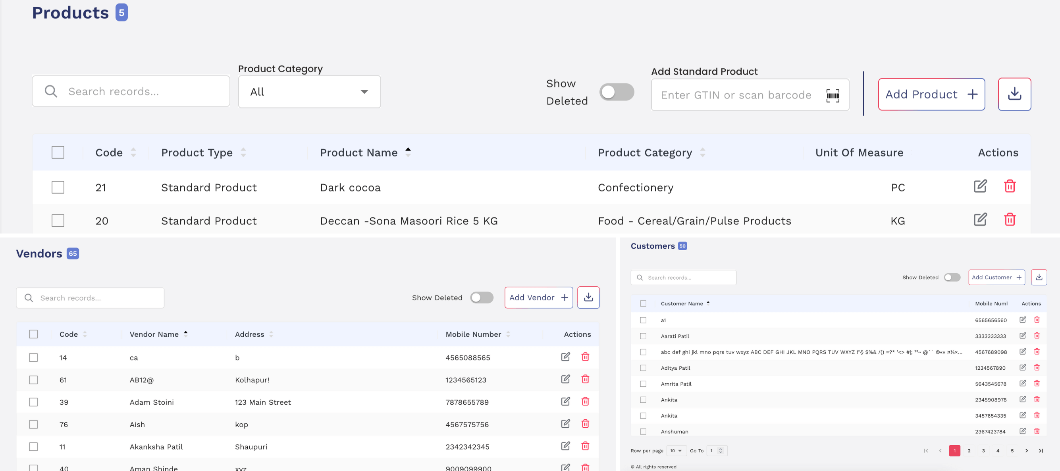1060x471 pixels.
Task: Click current page 1 button
Action: tap(955, 450)
